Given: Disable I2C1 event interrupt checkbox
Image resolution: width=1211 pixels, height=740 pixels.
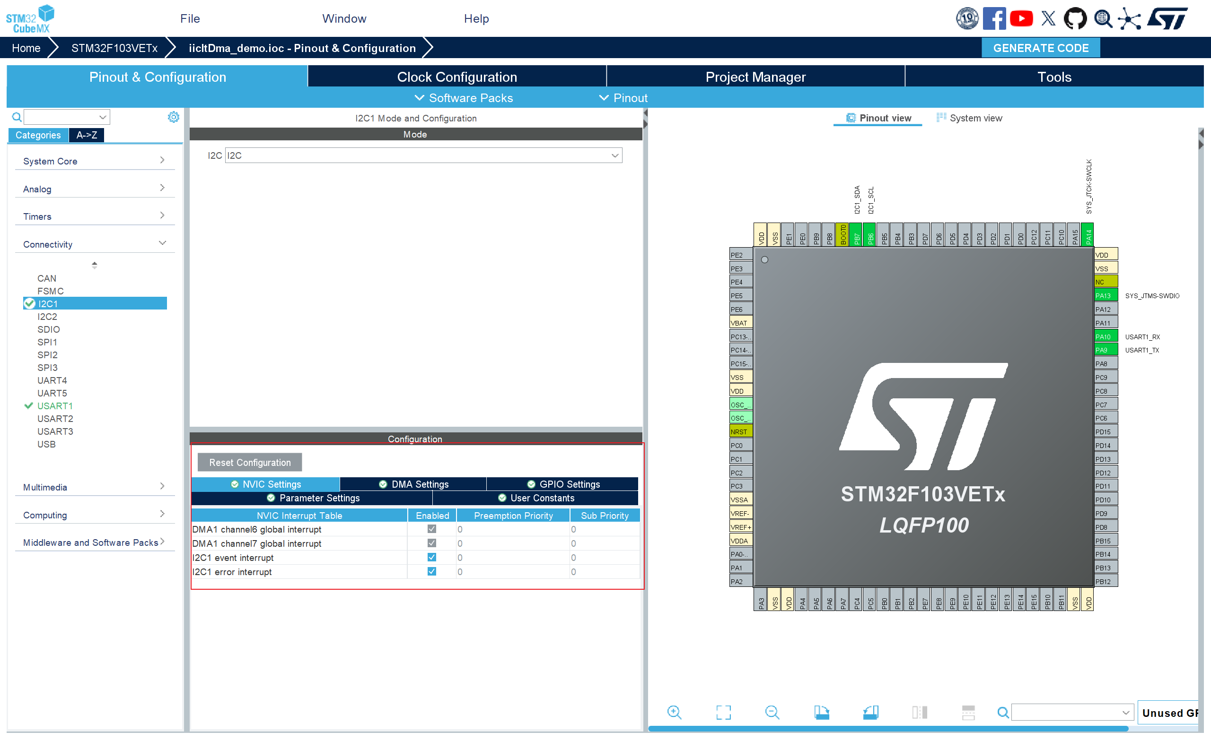Looking at the screenshot, I should tap(431, 557).
